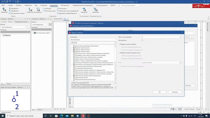
Task: Open the Обработать cable dropdown
Action: (14, 11)
